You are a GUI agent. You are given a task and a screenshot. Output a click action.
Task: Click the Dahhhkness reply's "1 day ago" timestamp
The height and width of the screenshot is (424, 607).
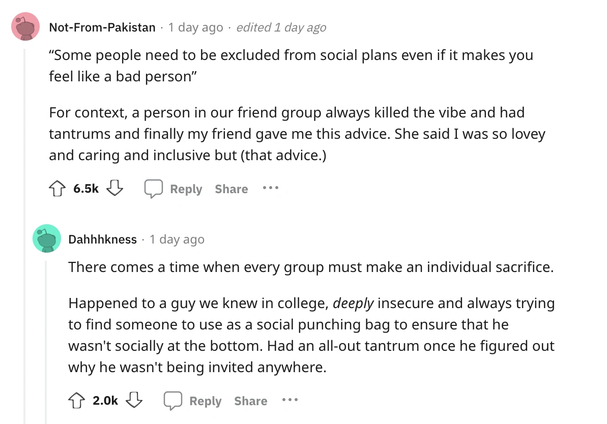(177, 239)
